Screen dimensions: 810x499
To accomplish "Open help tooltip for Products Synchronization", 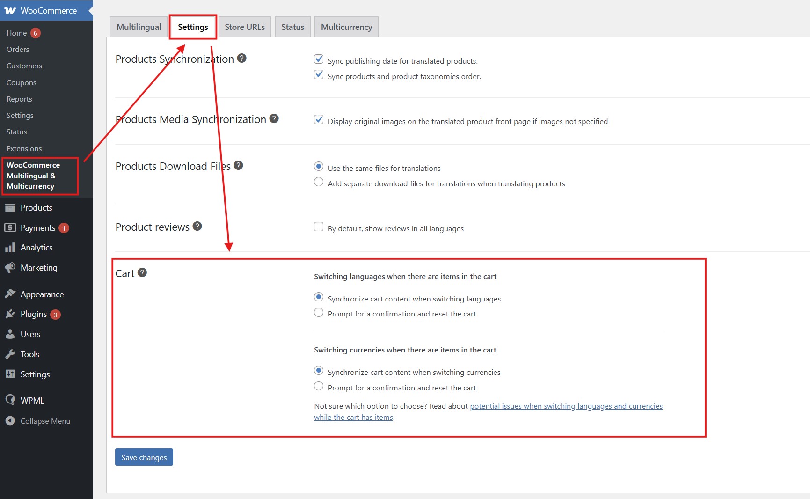I will point(242,58).
